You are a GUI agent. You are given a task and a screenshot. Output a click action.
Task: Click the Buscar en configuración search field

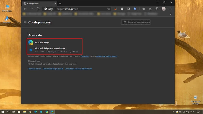pos(136,22)
